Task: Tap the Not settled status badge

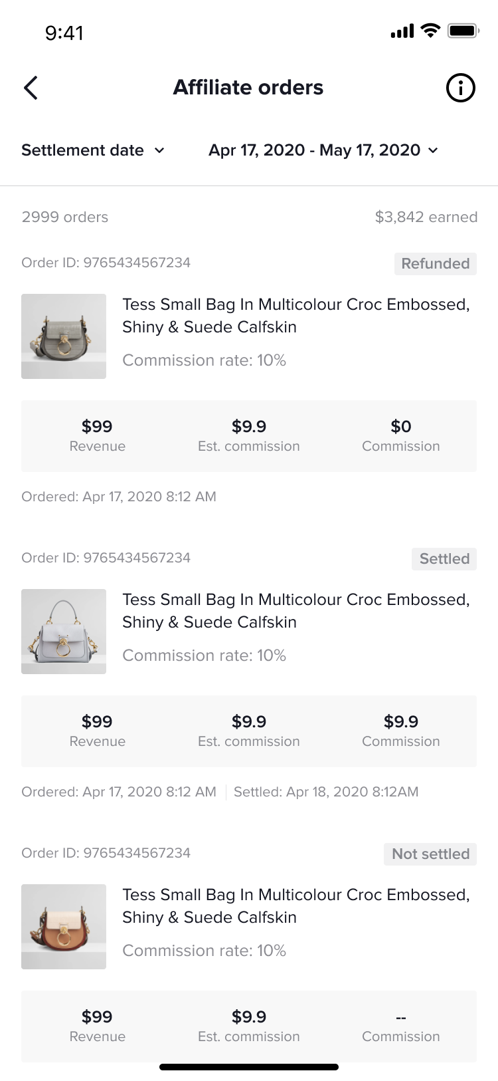Action: [430, 854]
